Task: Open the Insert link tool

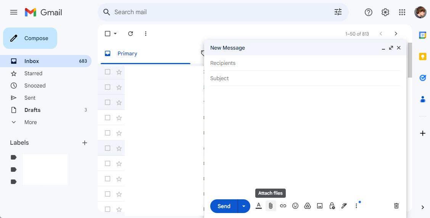Action: click(x=283, y=206)
